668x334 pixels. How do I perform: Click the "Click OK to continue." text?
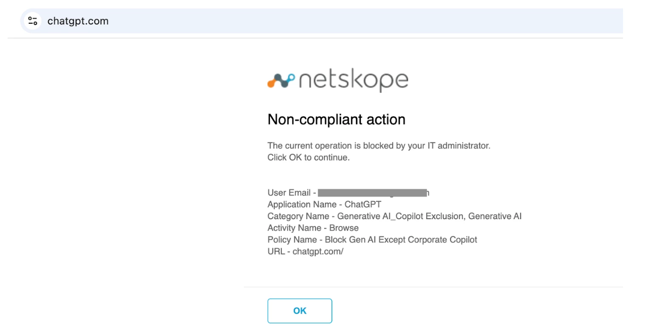click(x=308, y=158)
